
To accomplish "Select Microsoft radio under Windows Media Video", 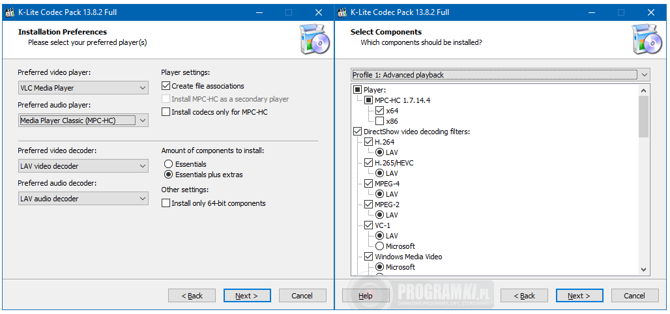I will [379, 267].
